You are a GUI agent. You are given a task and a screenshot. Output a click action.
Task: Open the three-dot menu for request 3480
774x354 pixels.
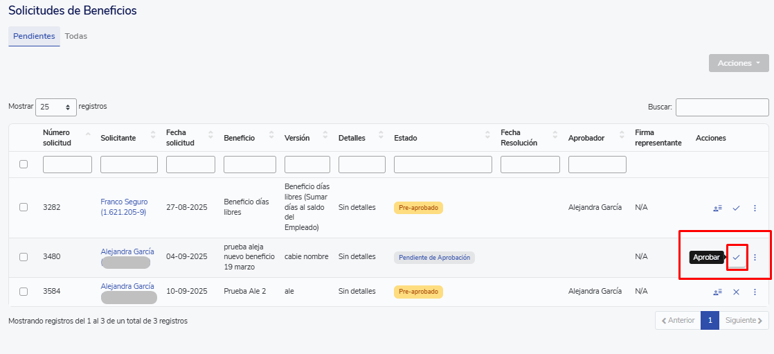click(755, 257)
